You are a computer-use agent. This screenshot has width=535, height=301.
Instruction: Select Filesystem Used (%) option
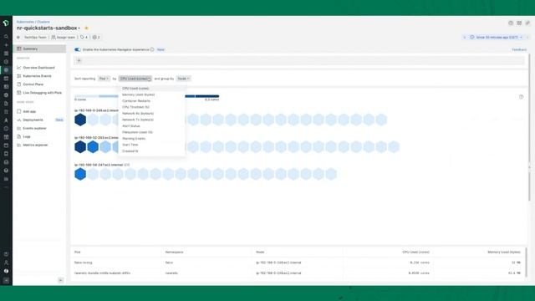click(x=152, y=132)
